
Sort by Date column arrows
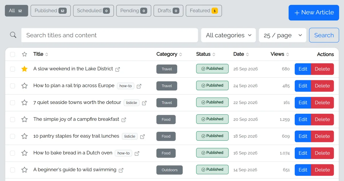(x=247, y=54)
